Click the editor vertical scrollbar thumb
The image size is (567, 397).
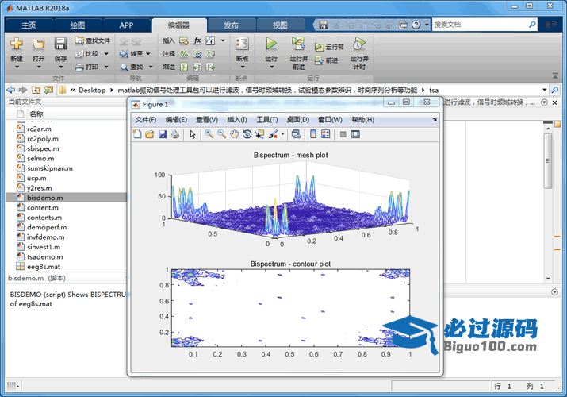coord(548,160)
